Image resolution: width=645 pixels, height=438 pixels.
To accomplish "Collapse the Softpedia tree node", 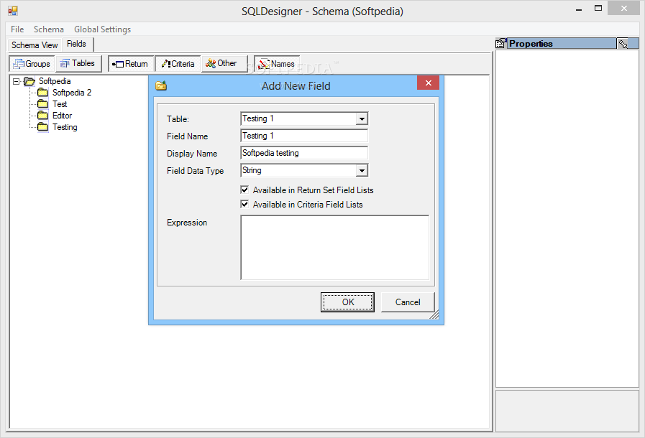I will click(x=16, y=81).
